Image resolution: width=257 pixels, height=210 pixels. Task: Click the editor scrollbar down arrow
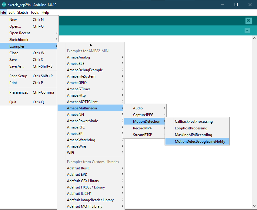click(x=254, y=205)
